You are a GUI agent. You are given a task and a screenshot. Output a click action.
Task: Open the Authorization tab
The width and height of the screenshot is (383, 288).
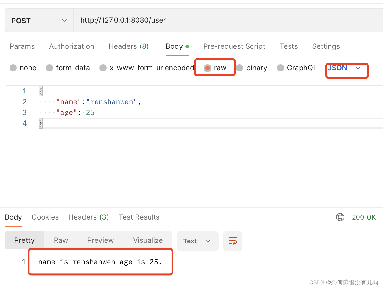[x=71, y=46]
